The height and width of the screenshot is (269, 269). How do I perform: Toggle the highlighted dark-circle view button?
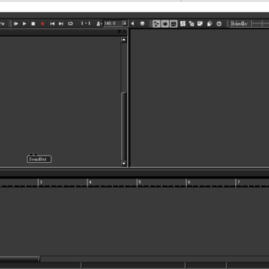165,24
